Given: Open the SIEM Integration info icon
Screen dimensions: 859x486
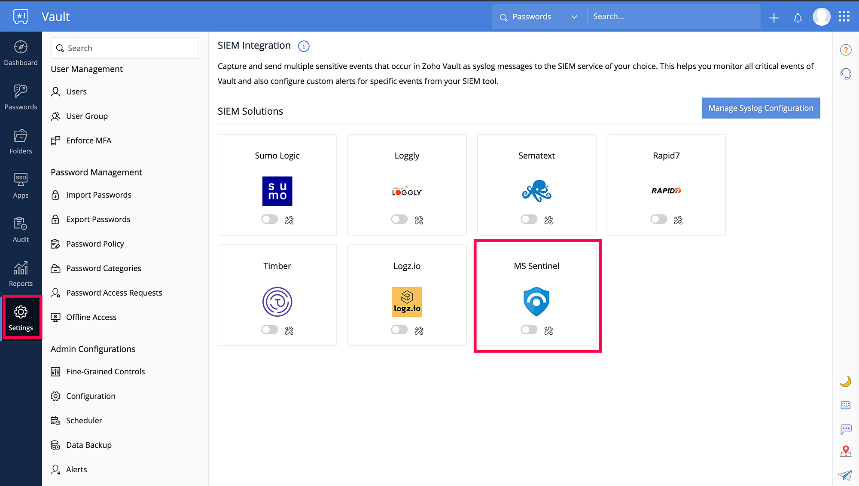Looking at the screenshot, I should (x=304, y=46).
